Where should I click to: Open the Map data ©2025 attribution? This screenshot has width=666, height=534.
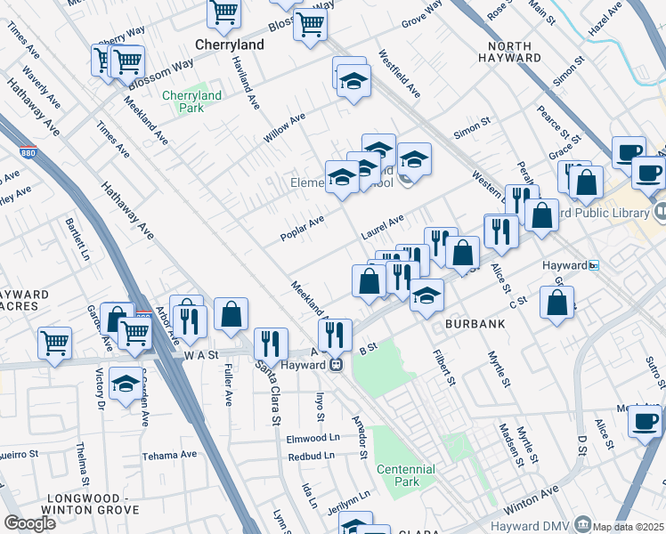click(x=628, y=527)
